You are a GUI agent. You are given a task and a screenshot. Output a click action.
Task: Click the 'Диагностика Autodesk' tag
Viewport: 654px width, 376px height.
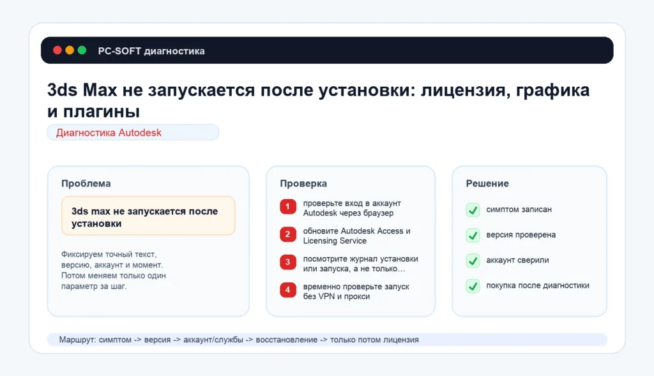click(133, 133)
